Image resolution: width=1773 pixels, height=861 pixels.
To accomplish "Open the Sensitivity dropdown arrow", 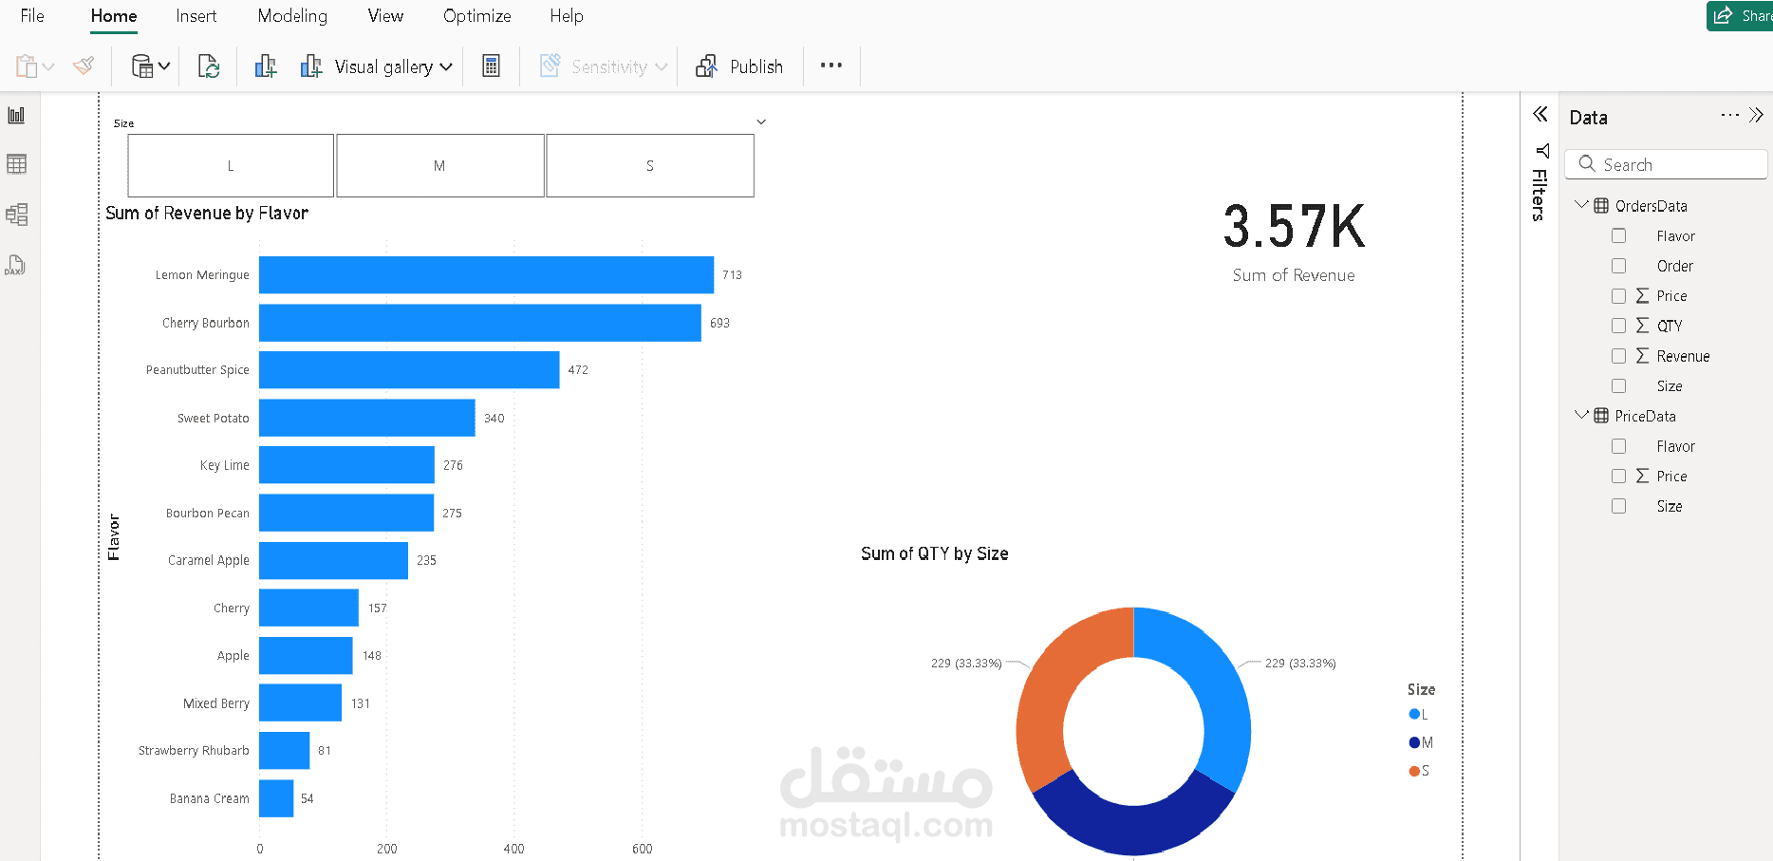I will coord(662,66).
